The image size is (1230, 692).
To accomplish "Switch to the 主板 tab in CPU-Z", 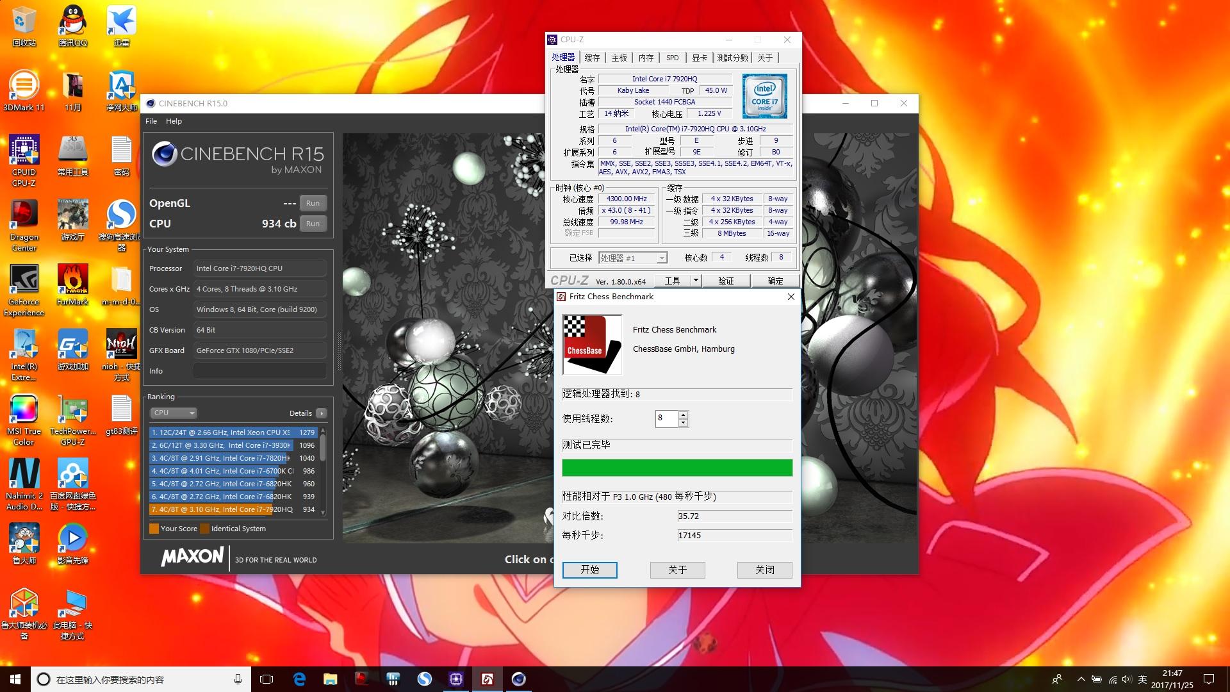I will [619, 58].
